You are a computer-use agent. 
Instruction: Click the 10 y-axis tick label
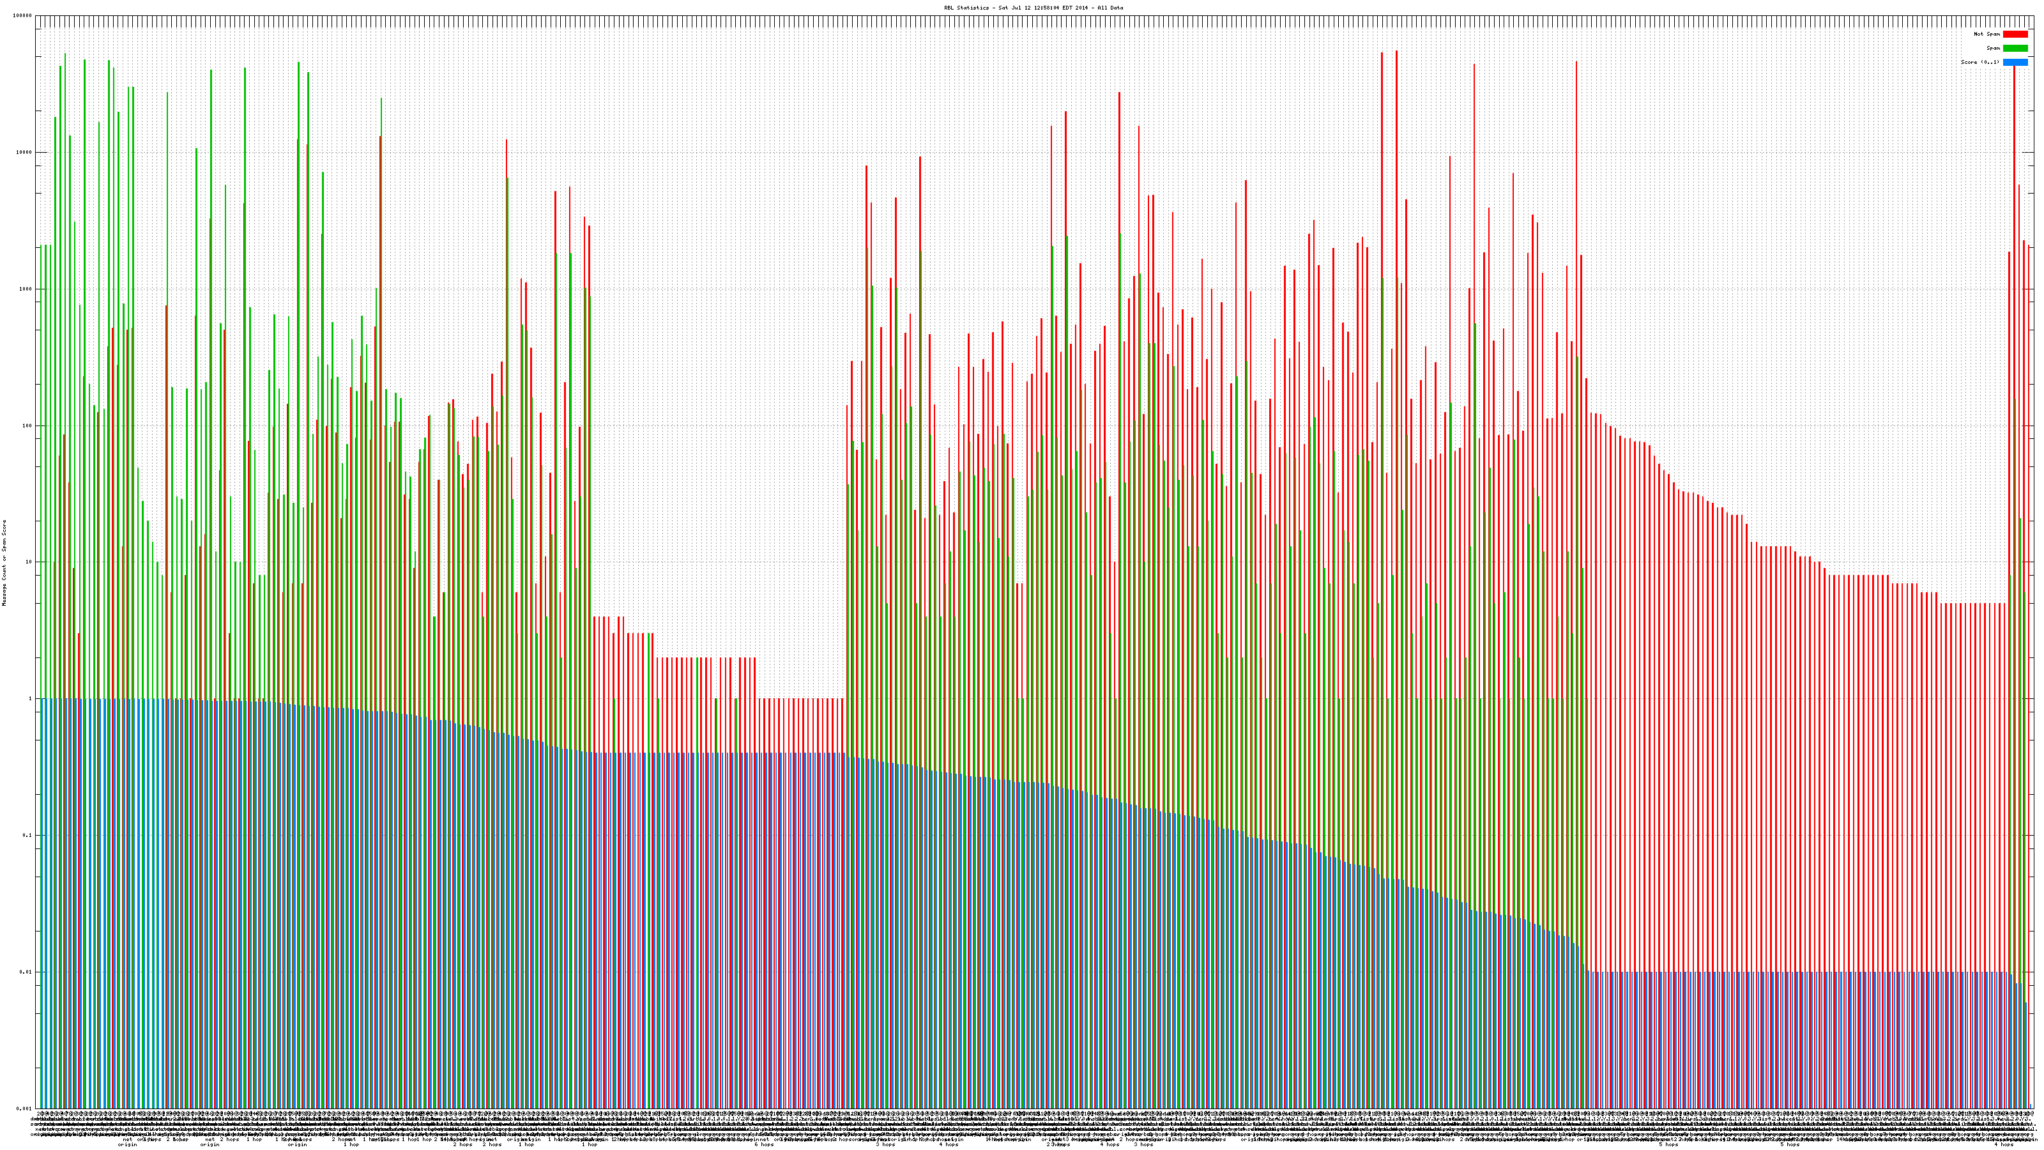29,562
